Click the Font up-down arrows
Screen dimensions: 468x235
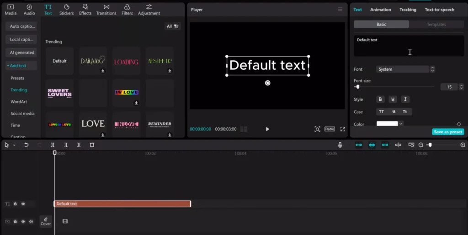432,69
